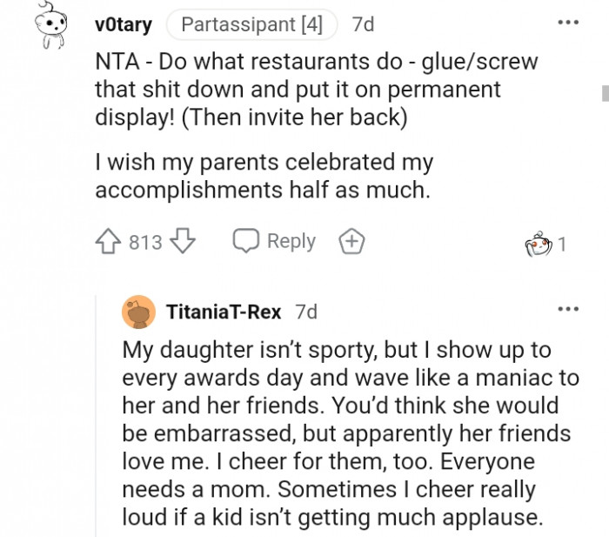Click the award plus icon
The height and width of the screenshot is (537, 609).
tap(351, 242)
